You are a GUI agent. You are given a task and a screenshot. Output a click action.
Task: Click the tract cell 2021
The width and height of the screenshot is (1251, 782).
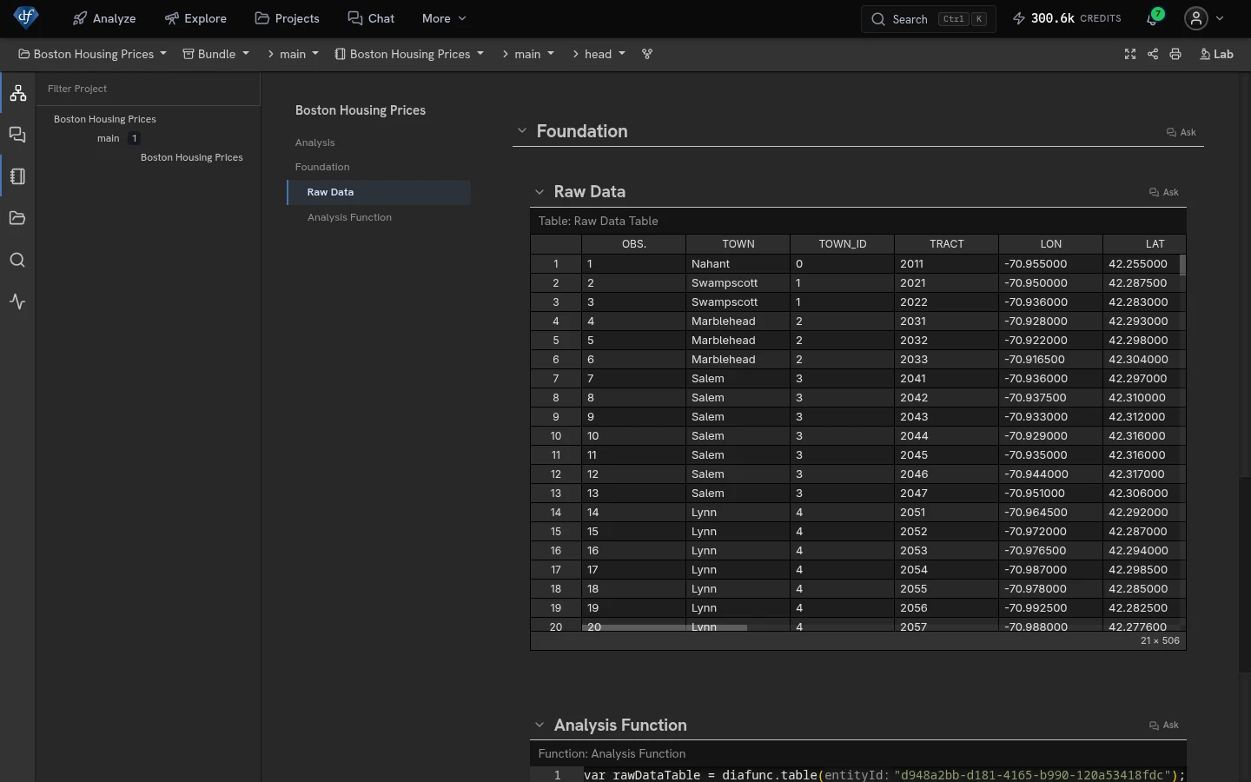(947, 282)
